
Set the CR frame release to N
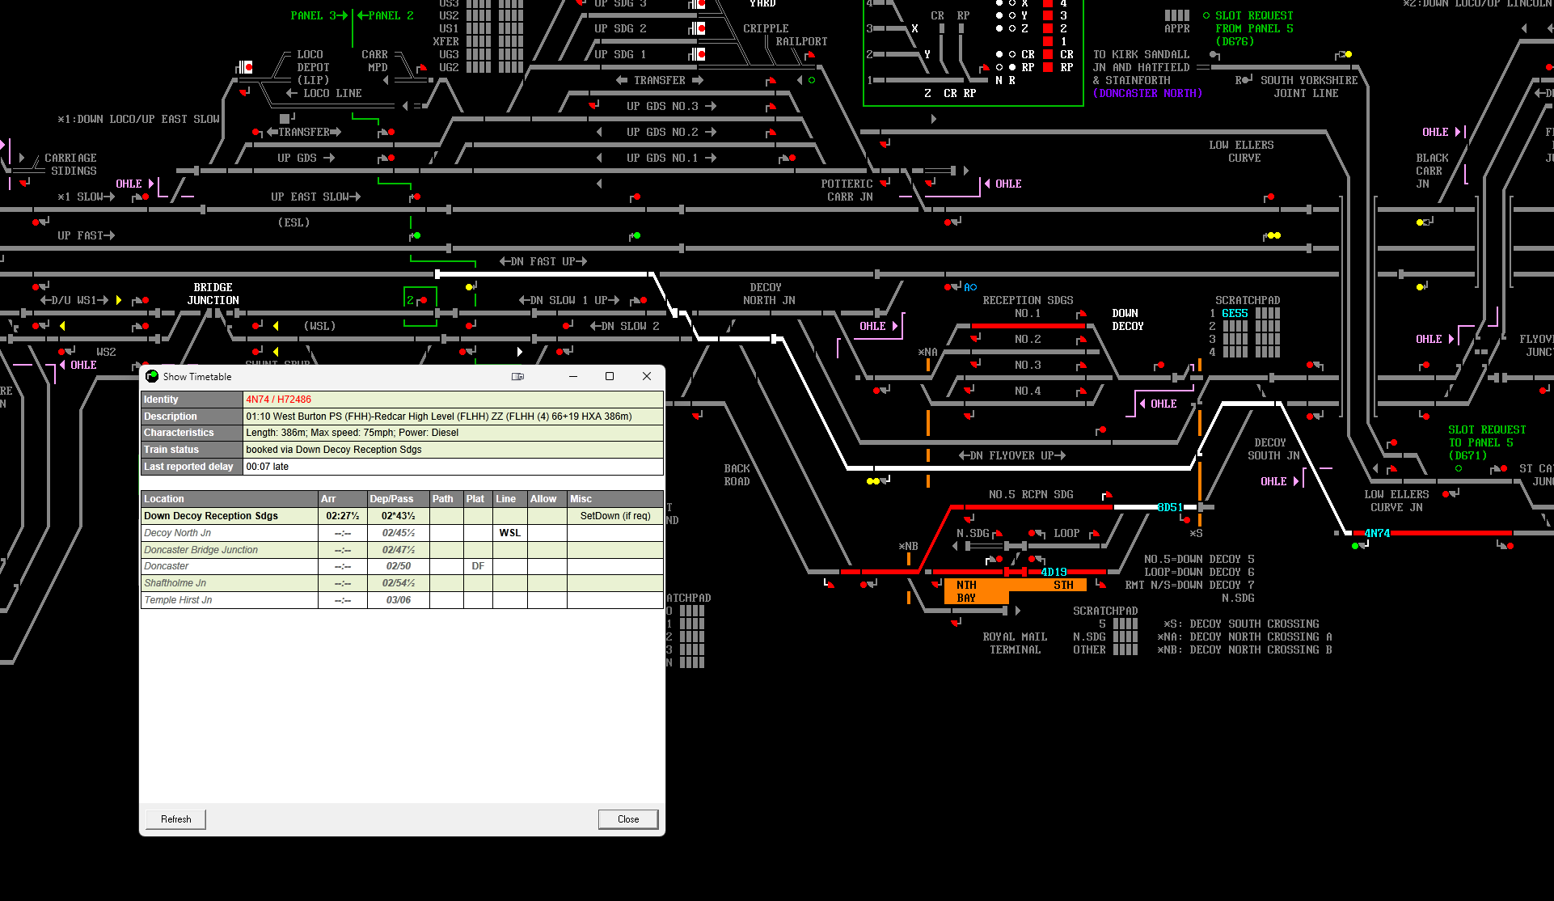[999, 54]
